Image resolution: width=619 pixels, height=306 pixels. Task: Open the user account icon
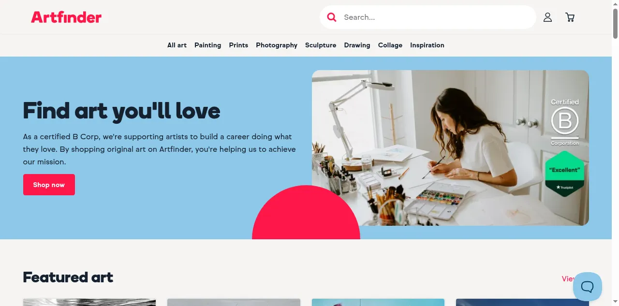click(547, 17)
